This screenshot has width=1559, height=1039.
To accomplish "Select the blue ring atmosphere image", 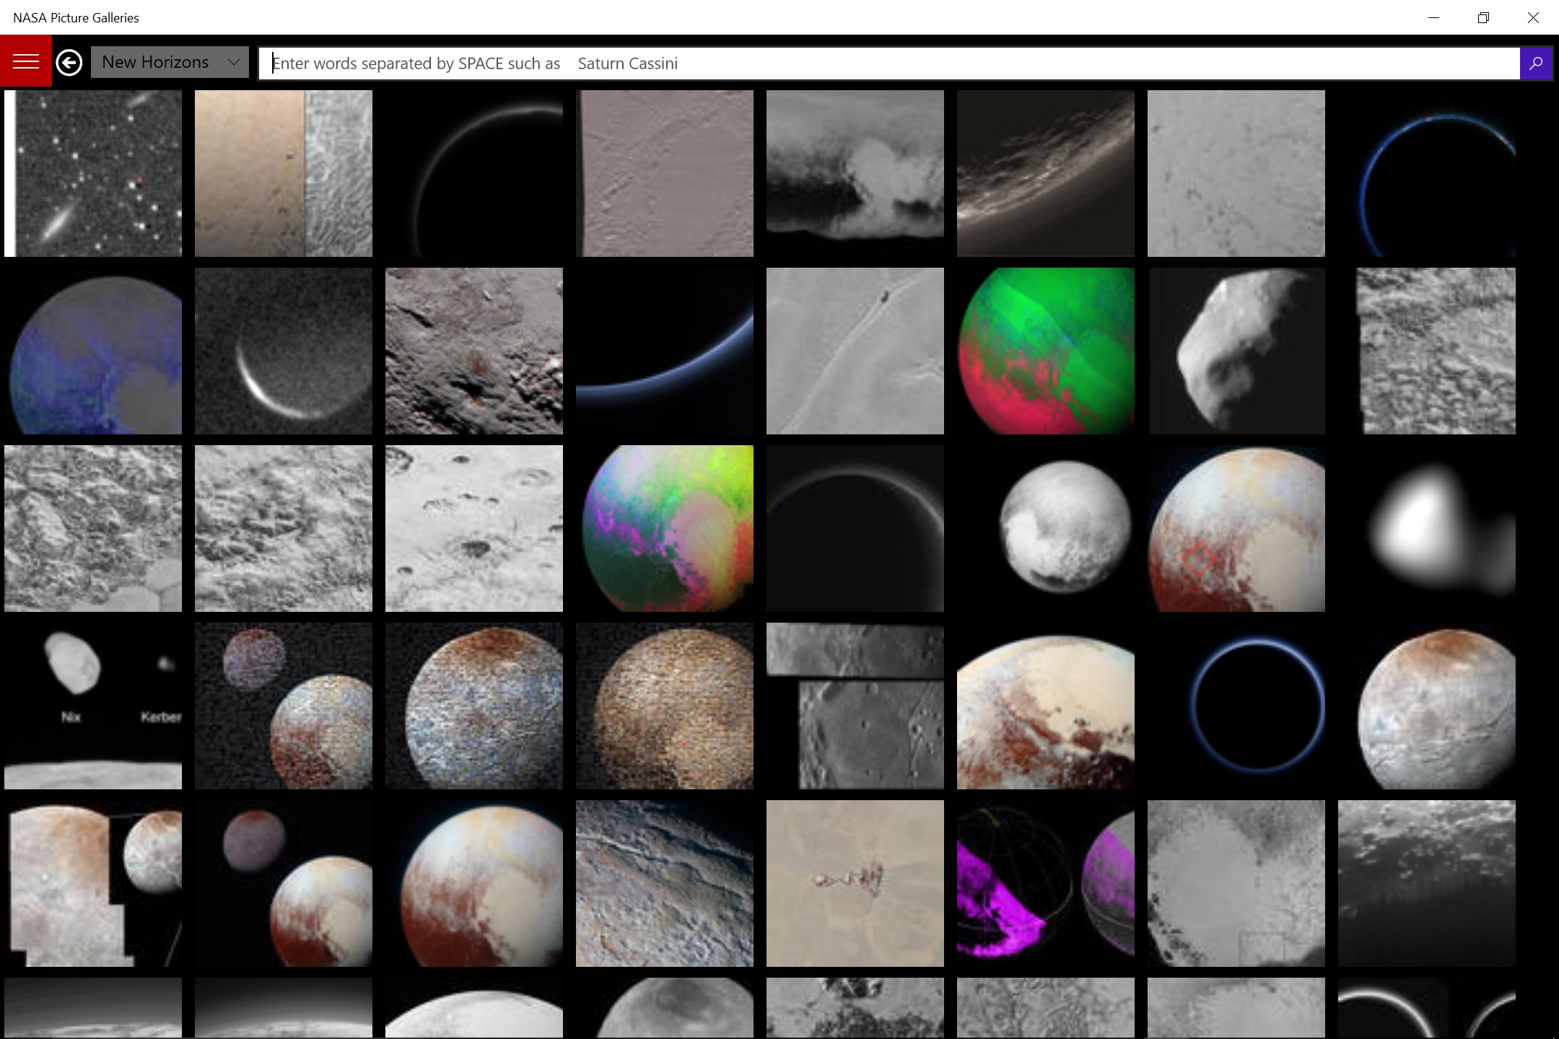I will [1236, 706].
